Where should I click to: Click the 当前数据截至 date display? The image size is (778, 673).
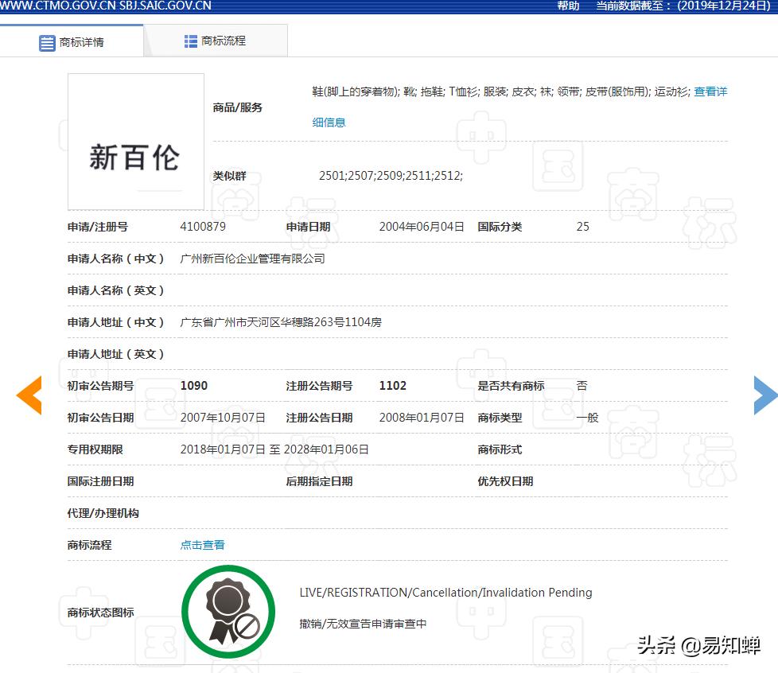684,6
